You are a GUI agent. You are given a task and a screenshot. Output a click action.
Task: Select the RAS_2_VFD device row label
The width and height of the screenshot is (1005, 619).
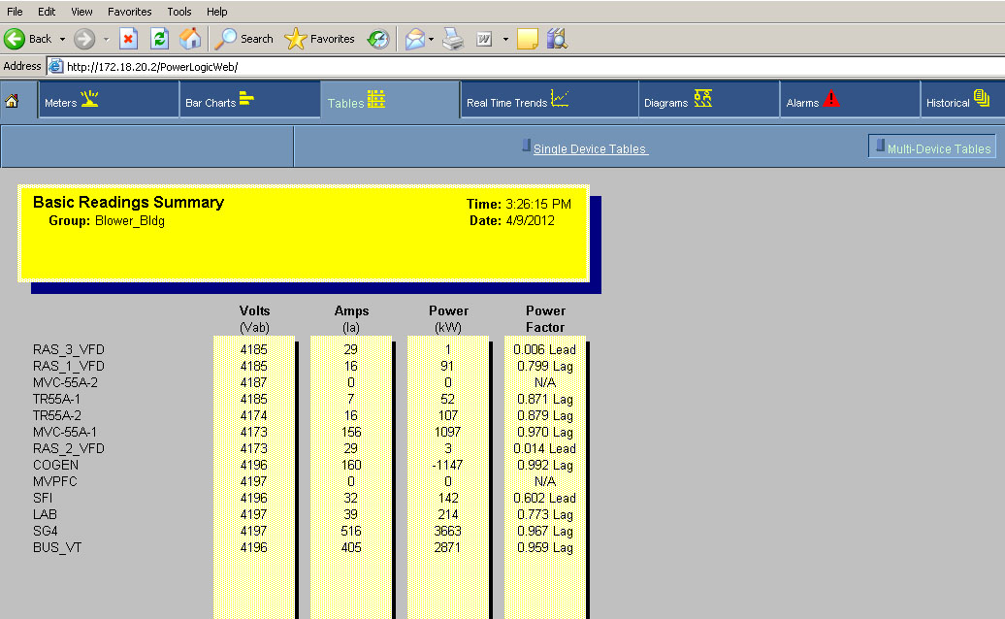69,449
